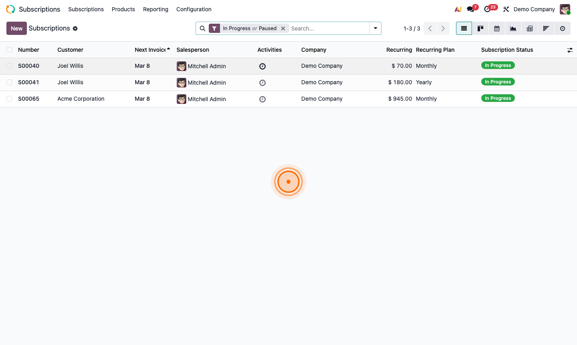This screenshot has height=345, width=577.
Task: Click the New button
Action: (x=16, y=28)
